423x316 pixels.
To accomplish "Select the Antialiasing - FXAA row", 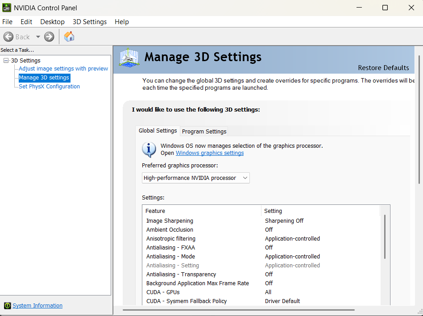I will tap(261, 247).
